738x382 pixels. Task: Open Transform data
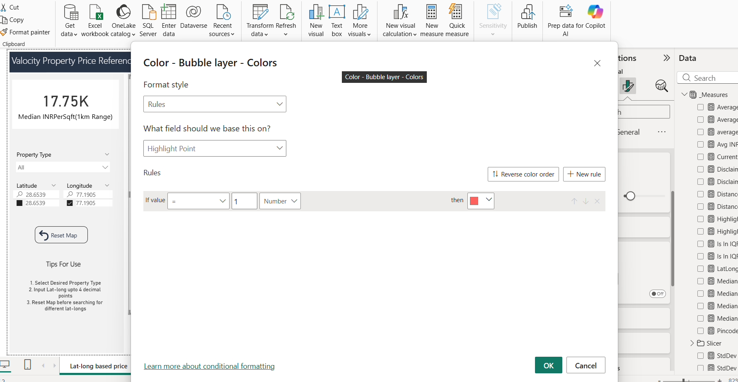coord(260,21)
